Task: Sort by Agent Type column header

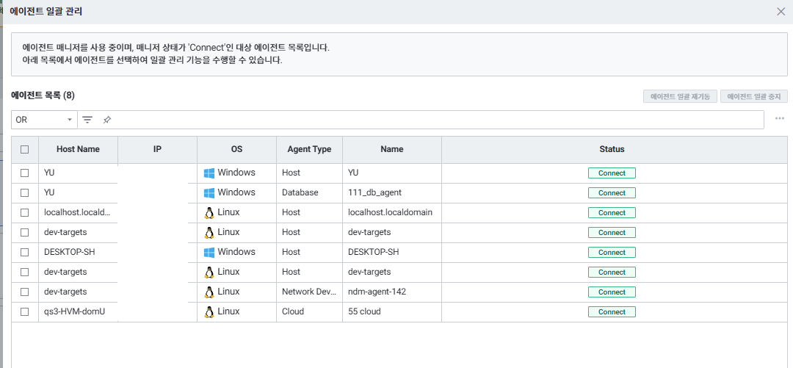Action: click(309, 149)
